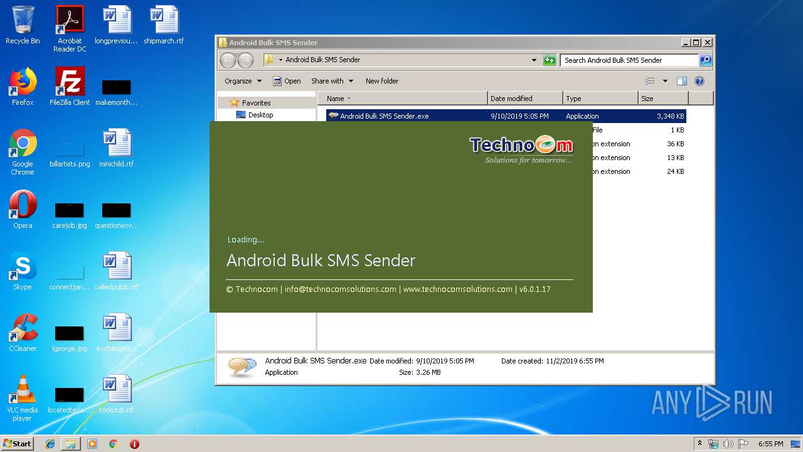This screenshot has height=452, width=803.
Task: Select lgeorge.jpg desktop file
Action: click(70, 338)
